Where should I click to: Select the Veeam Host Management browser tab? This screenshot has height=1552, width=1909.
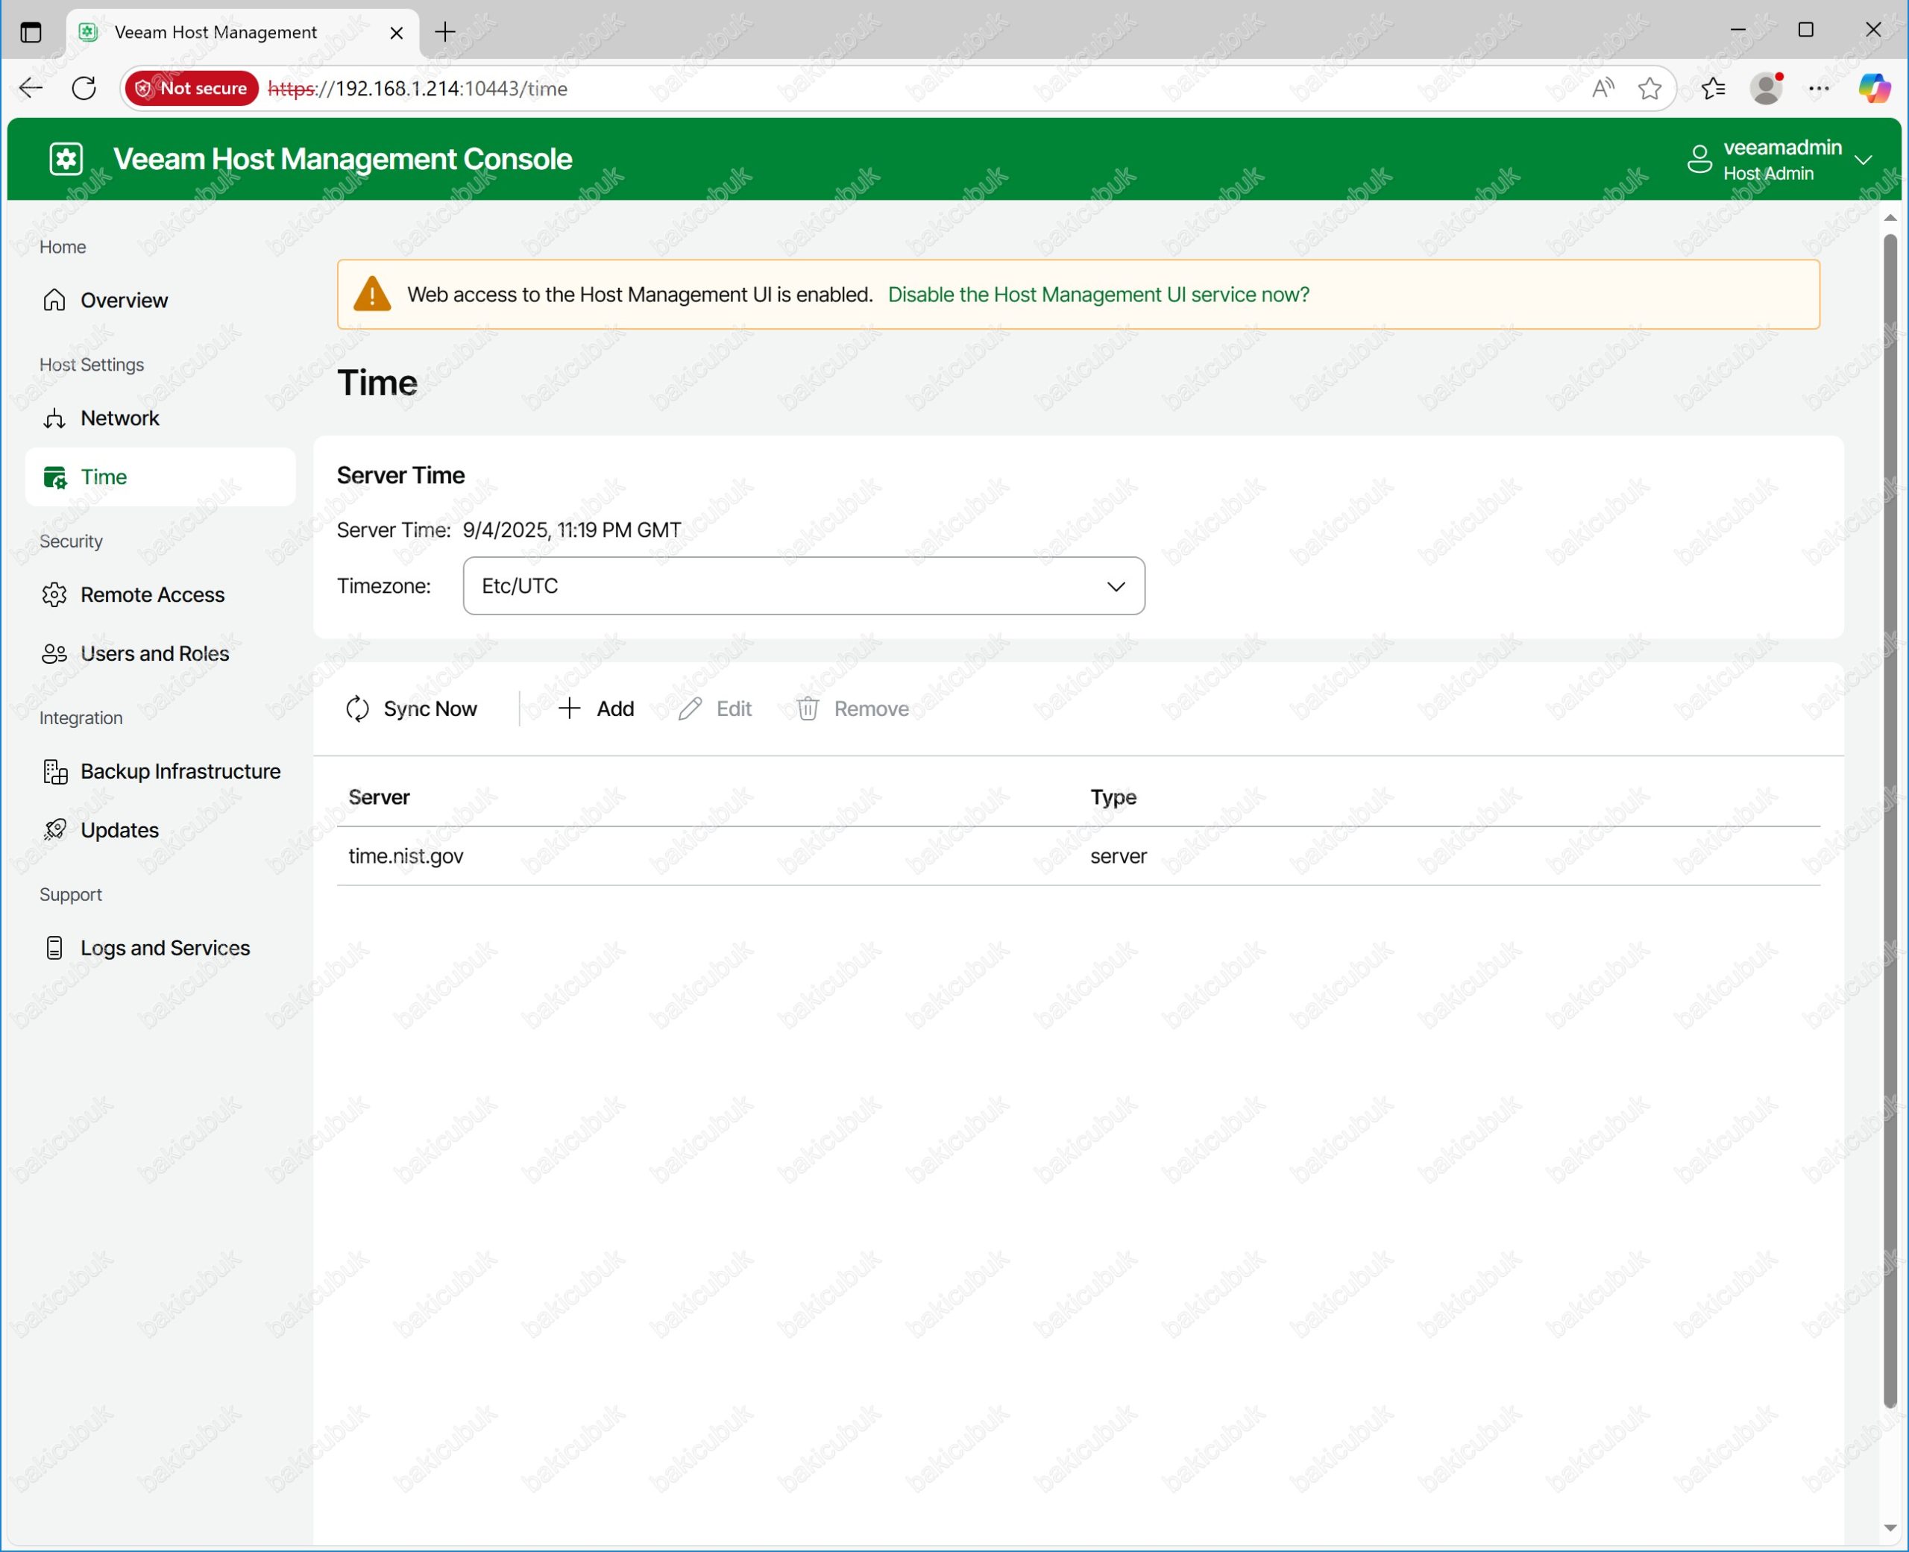242,32
